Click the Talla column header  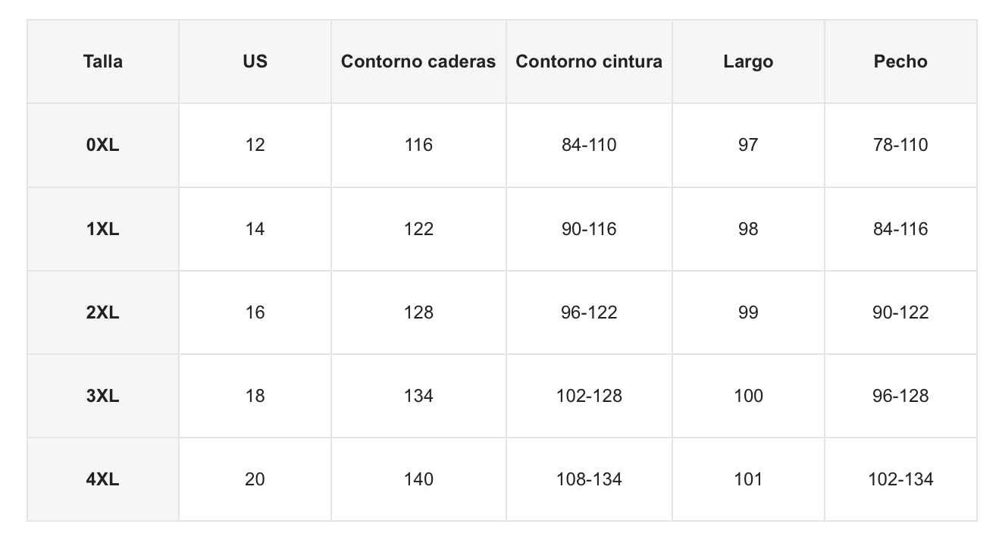[x=103, y=61]
